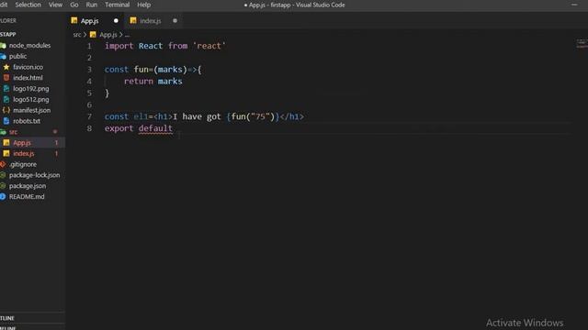The image size is (588, 330).
Task: Click App.js in the breadcrumb path
Action: tap(108, 35)
